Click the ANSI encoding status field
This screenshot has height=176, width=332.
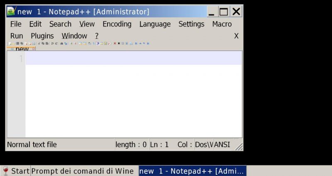pyautogui.click(x=222, y=145)
